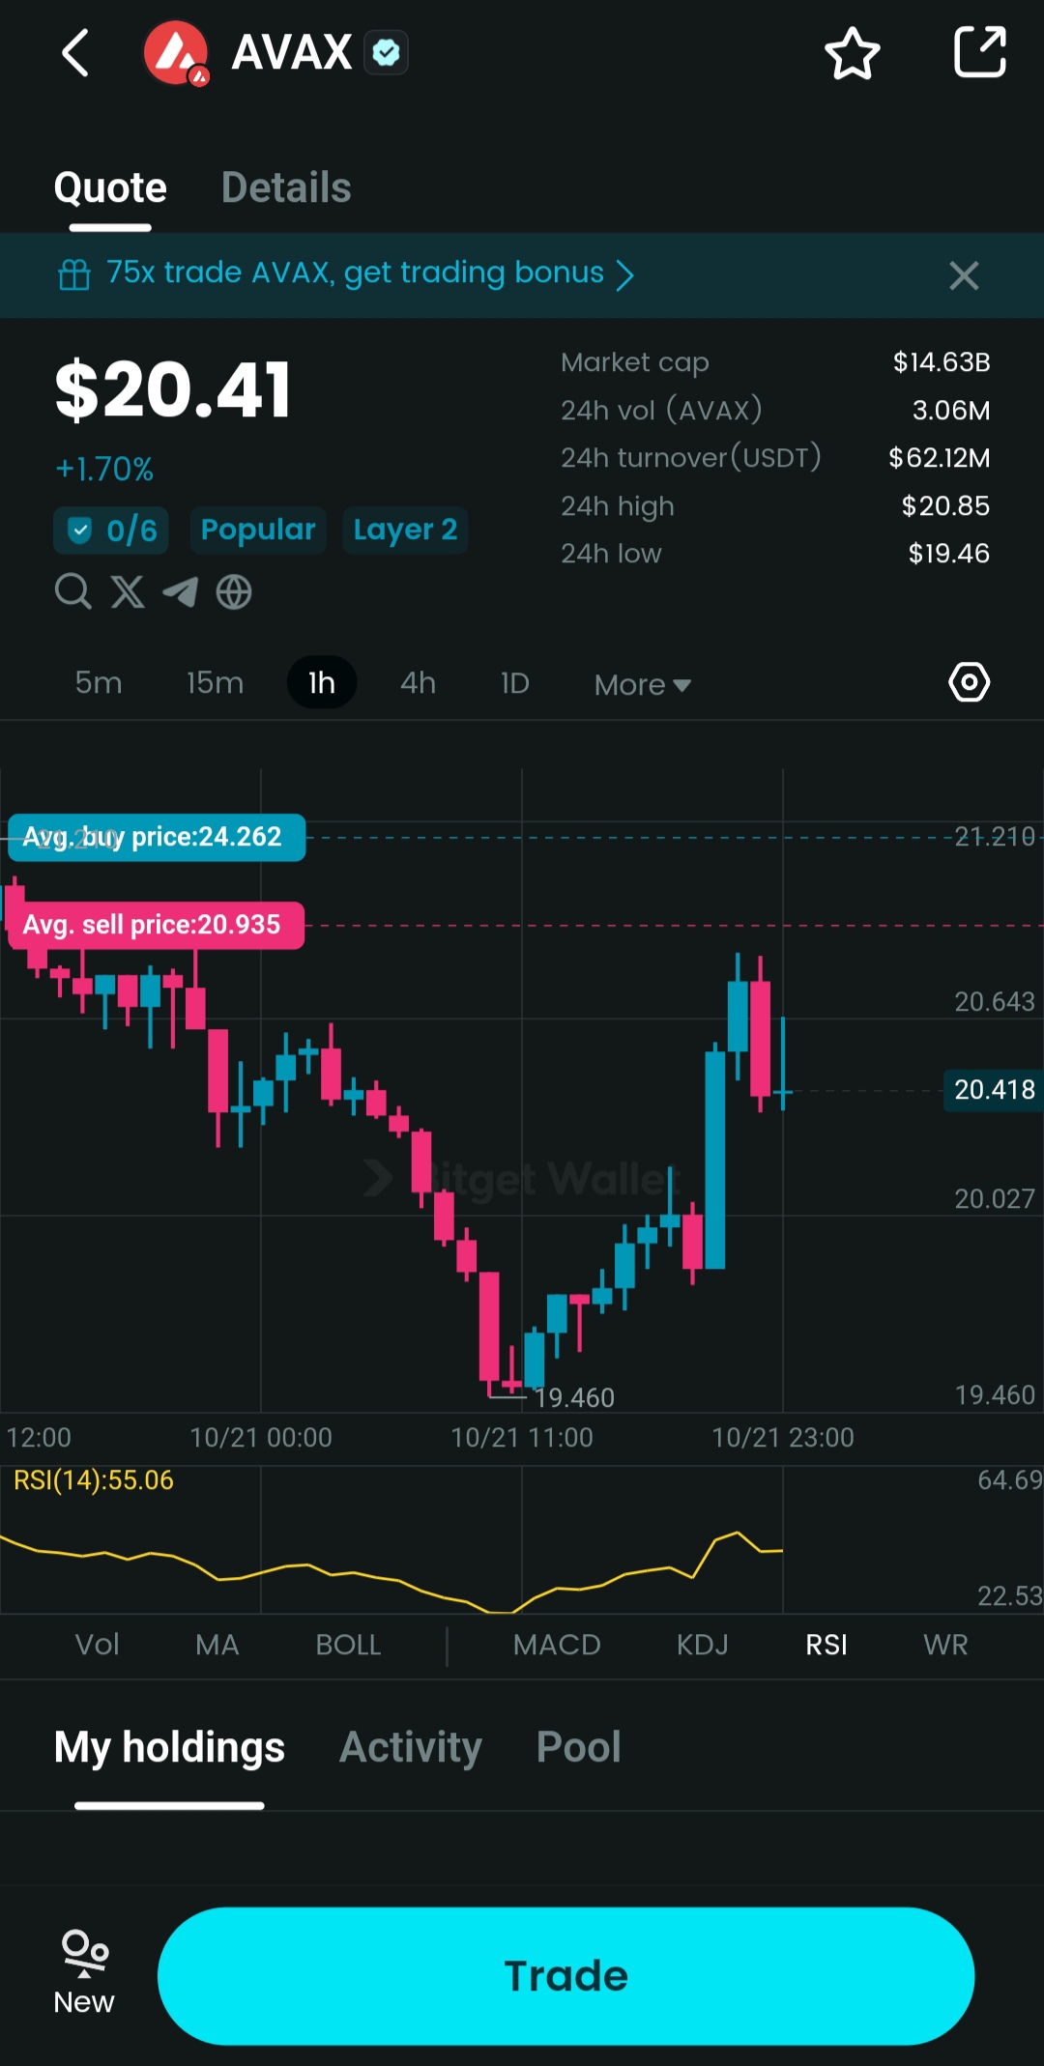Image resolution: width=1044 pixels, height=2066 pixels.
Task: Dismiss the trading bonus banner
Action: pos(963,275)
